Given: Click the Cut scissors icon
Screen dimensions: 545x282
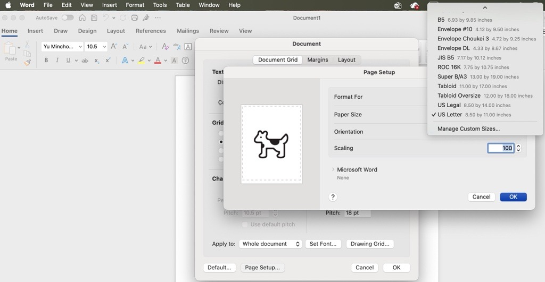Looking at the screenshot, I should click(x=27, y=45).
